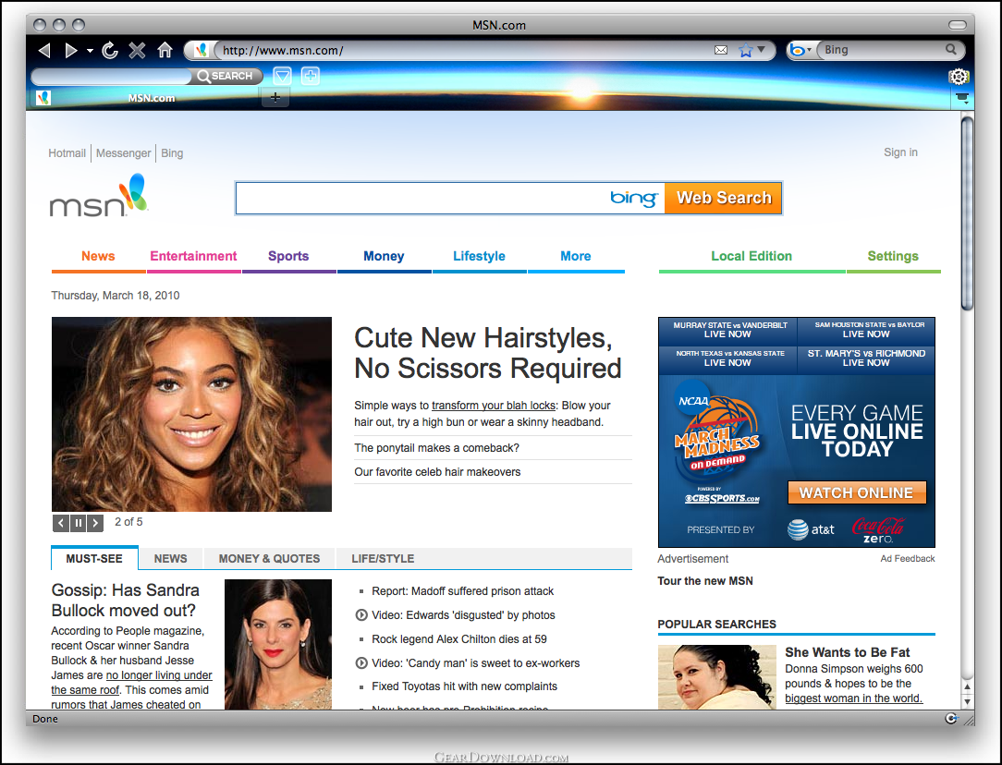The image size is (1002, 765).
Task: Click the Beyoncé hairstyle feature image
Action: point(191,415)
